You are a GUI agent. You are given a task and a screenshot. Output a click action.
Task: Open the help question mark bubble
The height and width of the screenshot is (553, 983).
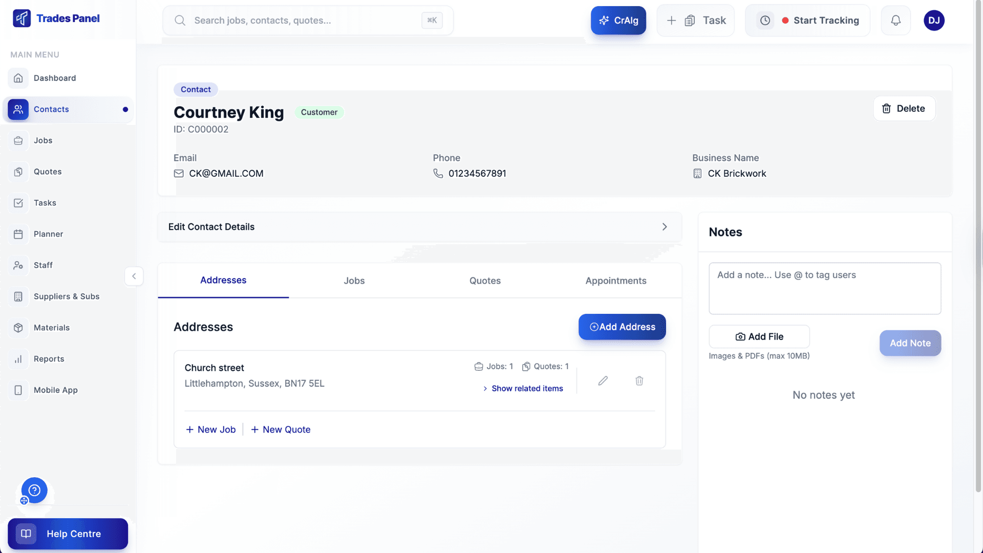pyautogui.click(x=34, y=490)
